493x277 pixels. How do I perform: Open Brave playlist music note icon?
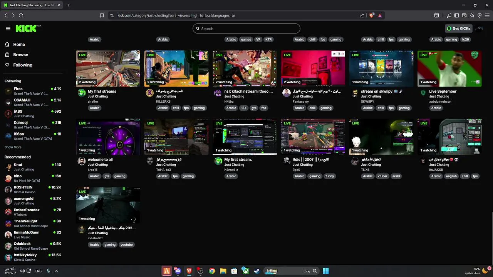pyautogui.click(x=449, y=15)
